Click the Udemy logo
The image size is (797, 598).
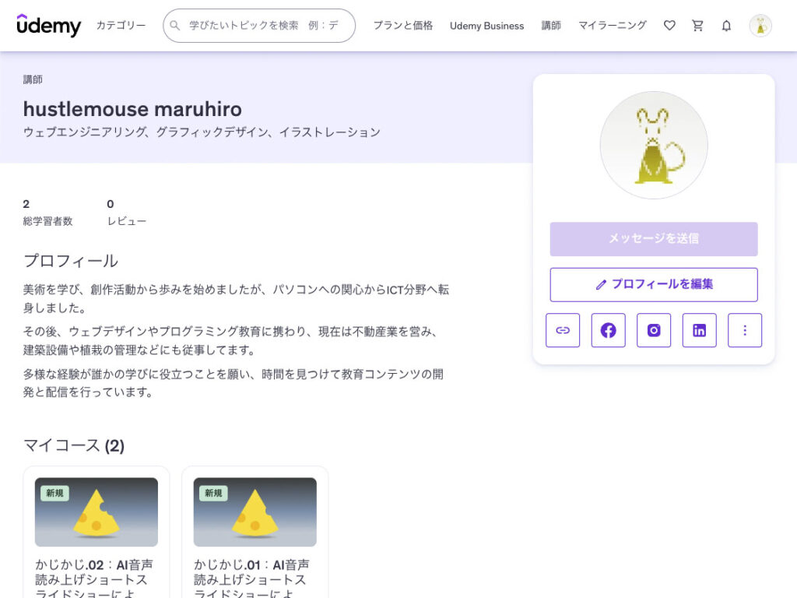pyautogui.click(x=48, y=26)
